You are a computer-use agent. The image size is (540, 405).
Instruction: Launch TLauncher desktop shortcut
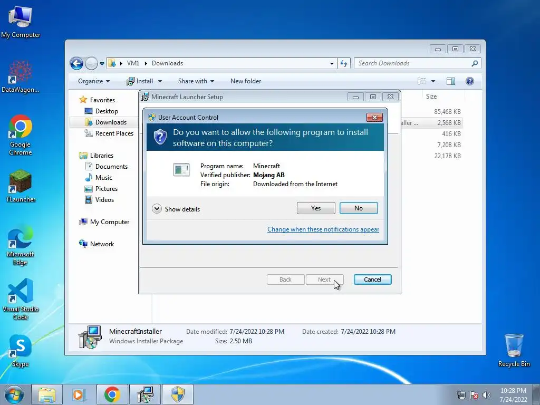pyautogui.click(x=21, y=186)
